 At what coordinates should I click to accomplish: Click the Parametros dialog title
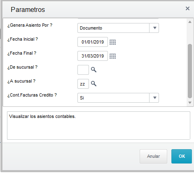click(x=28, y=9)
